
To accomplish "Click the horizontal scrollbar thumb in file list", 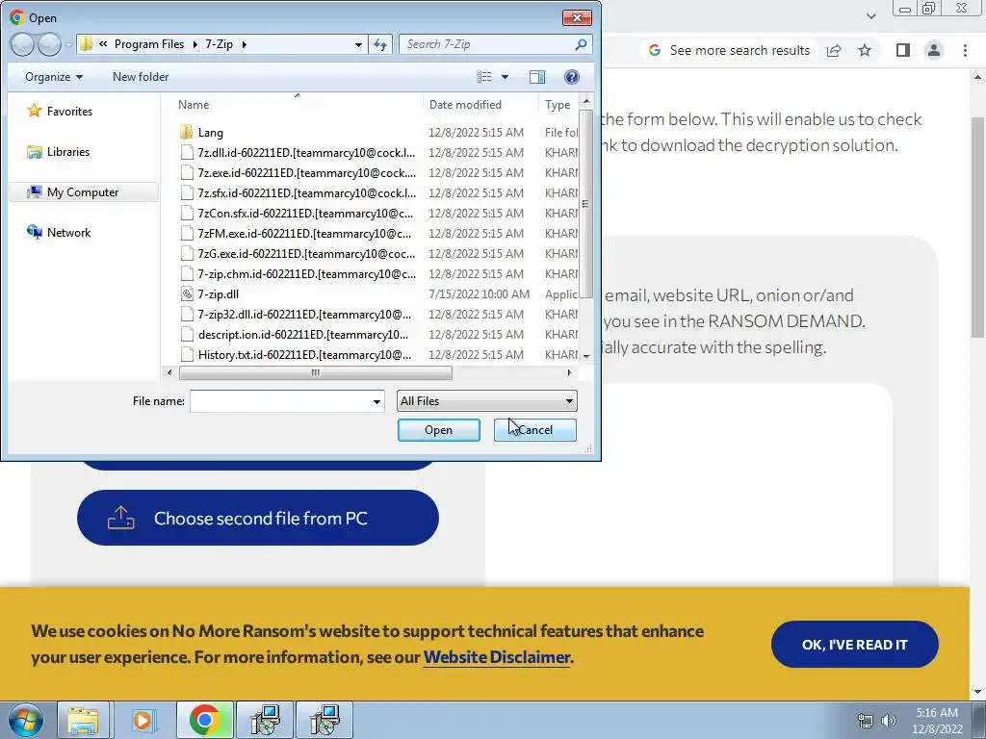I will (315, 372).
